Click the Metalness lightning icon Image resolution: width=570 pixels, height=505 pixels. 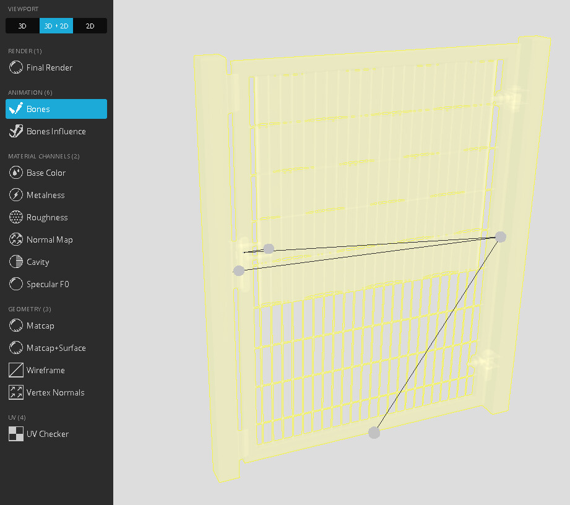click(x=16, y=194)
